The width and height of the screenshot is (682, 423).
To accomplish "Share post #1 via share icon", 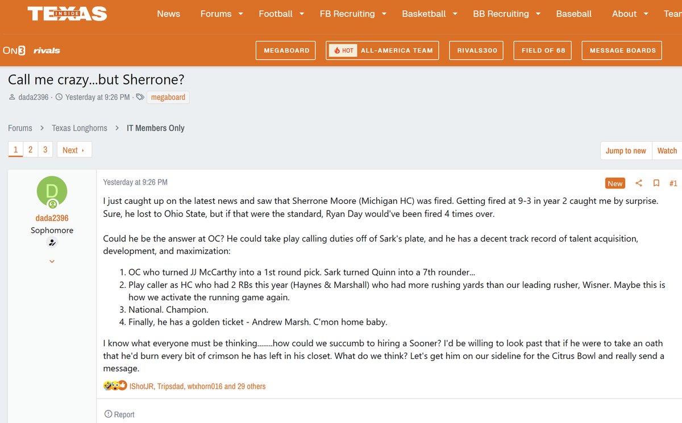I will [639, 183].
